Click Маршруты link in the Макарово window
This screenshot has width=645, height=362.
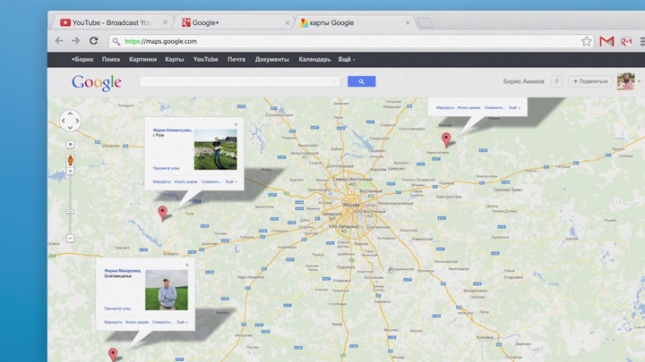point(113,322)
